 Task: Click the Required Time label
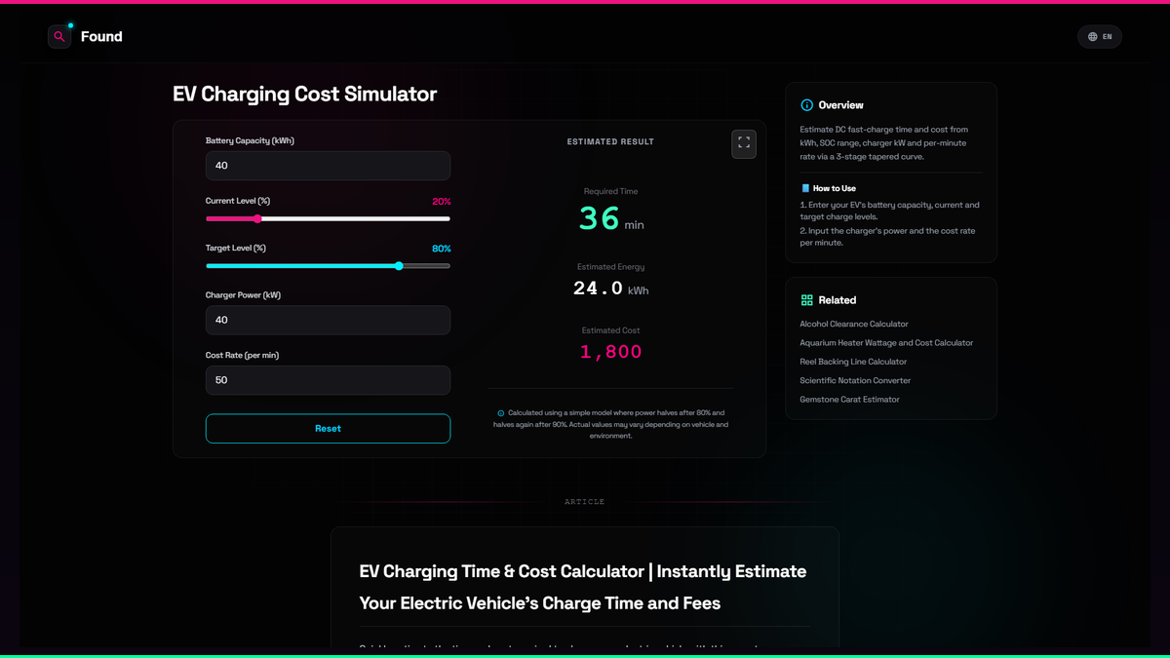[x=610, y=192]
